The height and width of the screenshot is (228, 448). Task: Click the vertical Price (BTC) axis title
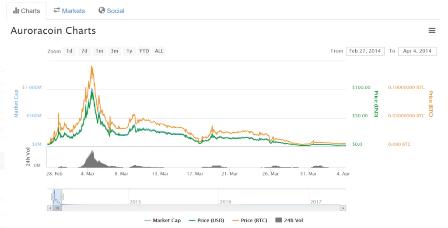[x=430, y=104]
